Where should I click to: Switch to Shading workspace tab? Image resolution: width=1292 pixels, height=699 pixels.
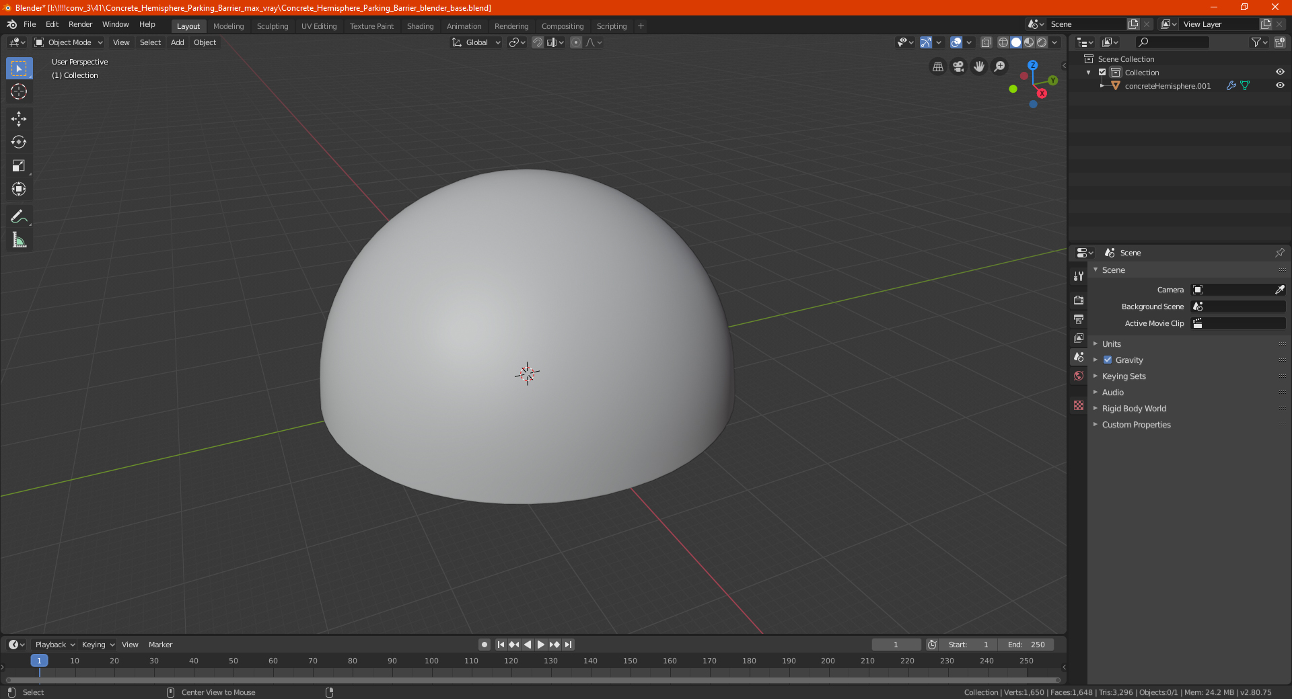pyautogui.click(x=420, y=26)
